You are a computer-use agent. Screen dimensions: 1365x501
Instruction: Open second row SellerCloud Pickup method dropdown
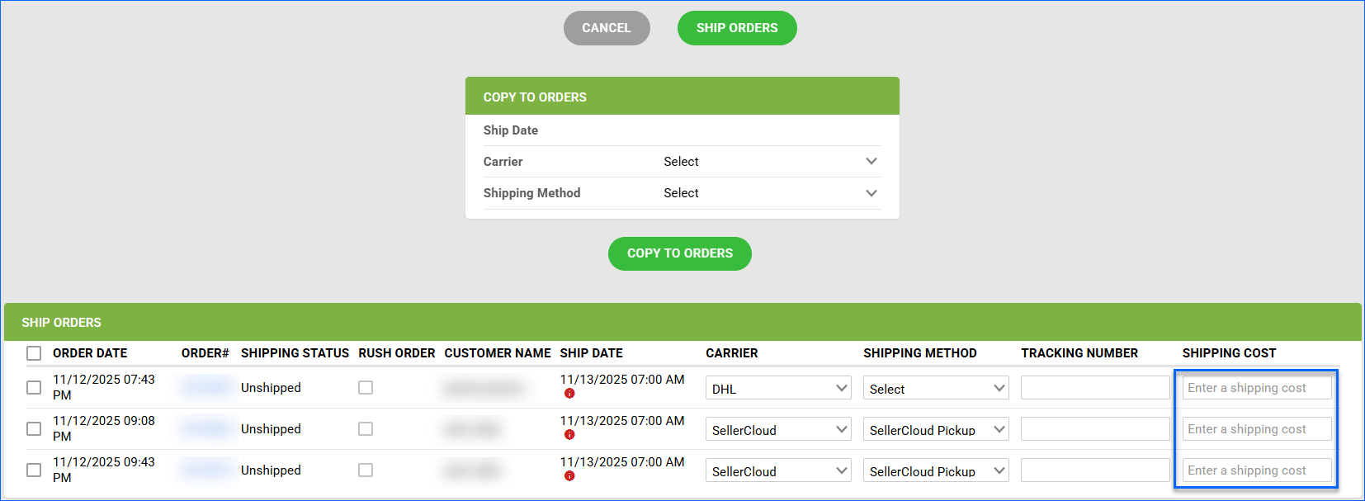[x=935, y=429]
